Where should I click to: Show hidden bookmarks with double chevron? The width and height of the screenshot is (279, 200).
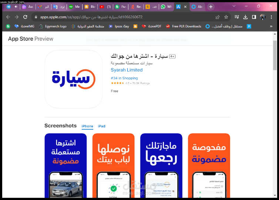271,26
